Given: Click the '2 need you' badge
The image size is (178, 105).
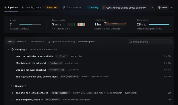Looking at the screenshot, I should coord(52,7).
